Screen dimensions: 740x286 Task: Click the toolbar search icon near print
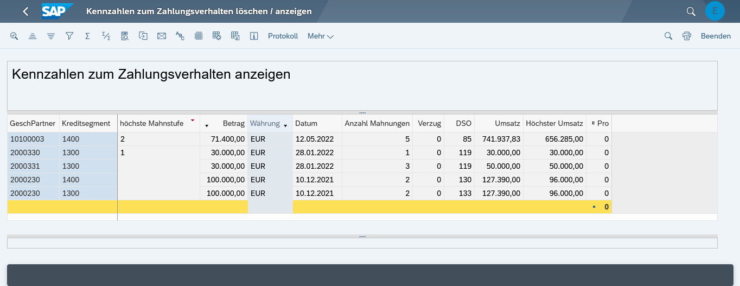668,36
